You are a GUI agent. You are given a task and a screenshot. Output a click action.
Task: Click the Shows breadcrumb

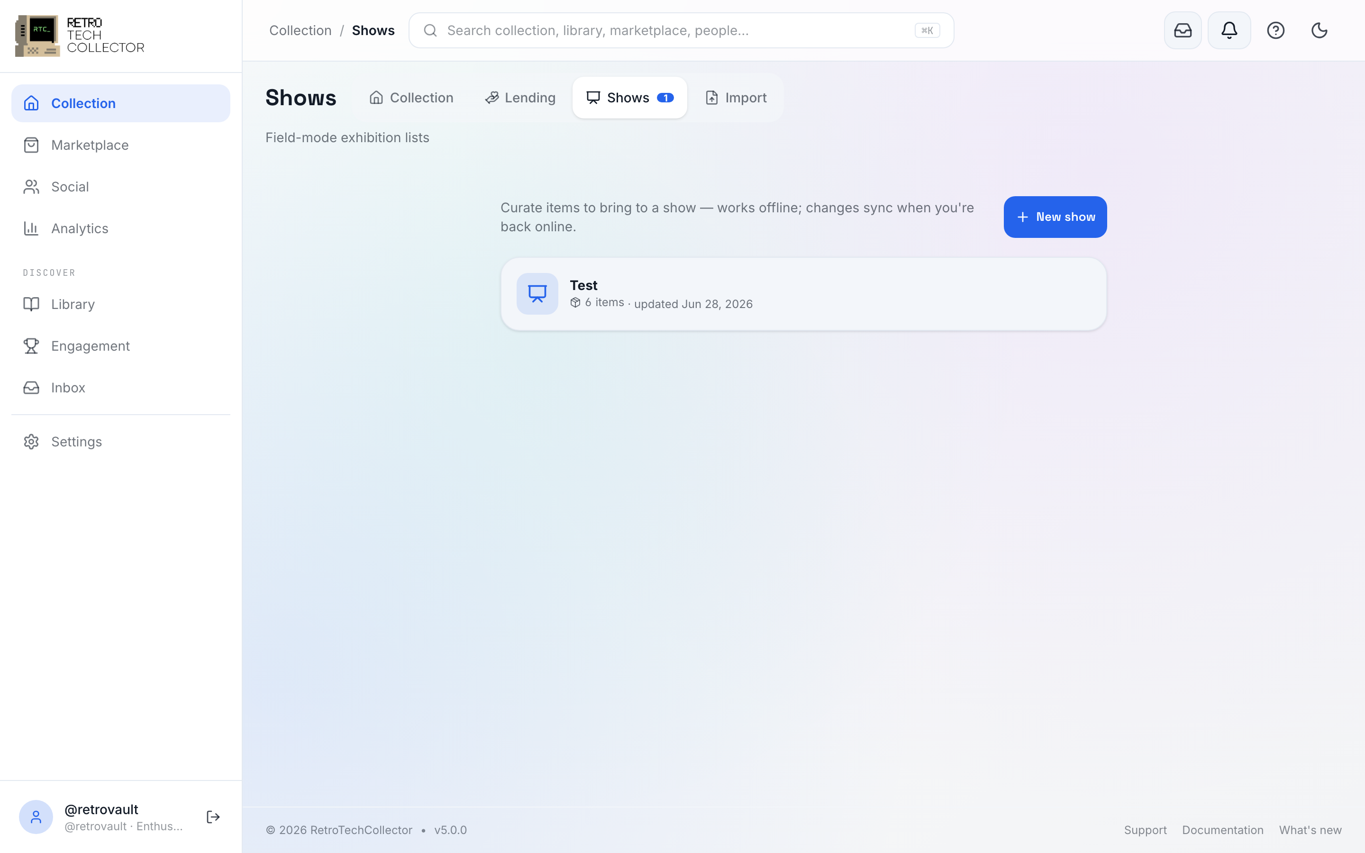(373, 30)
